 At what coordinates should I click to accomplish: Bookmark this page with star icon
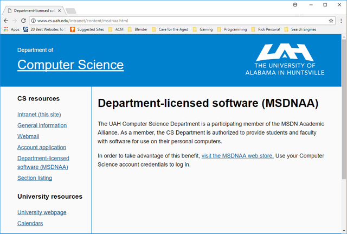(331, 20)
